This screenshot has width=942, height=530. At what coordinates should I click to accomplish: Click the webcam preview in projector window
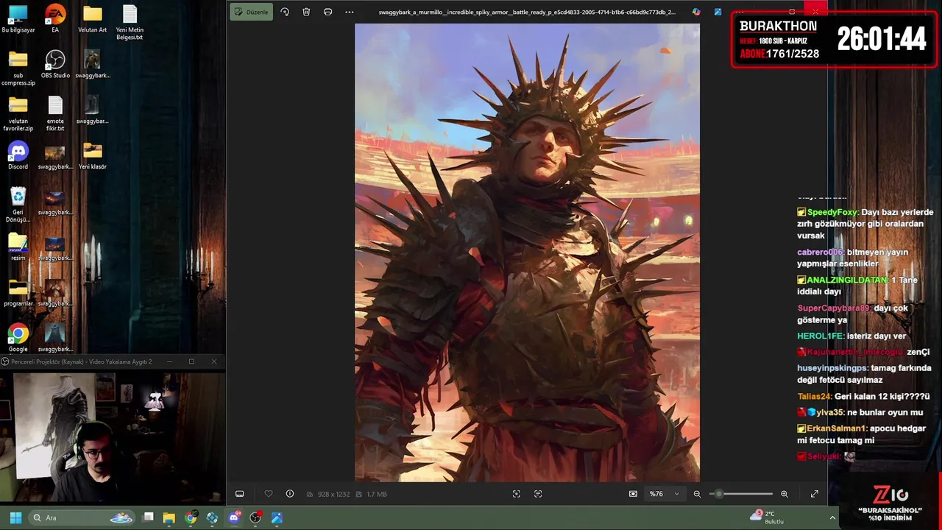[113, 438]
